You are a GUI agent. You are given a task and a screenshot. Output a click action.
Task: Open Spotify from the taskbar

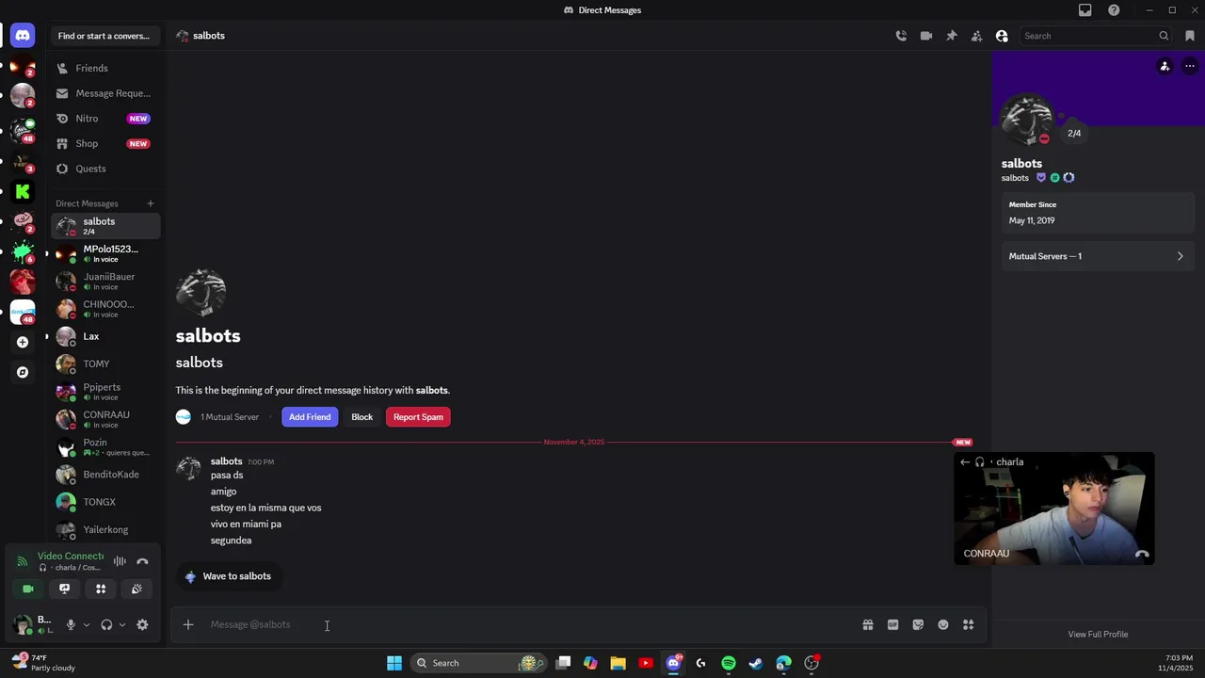[729, 663]
